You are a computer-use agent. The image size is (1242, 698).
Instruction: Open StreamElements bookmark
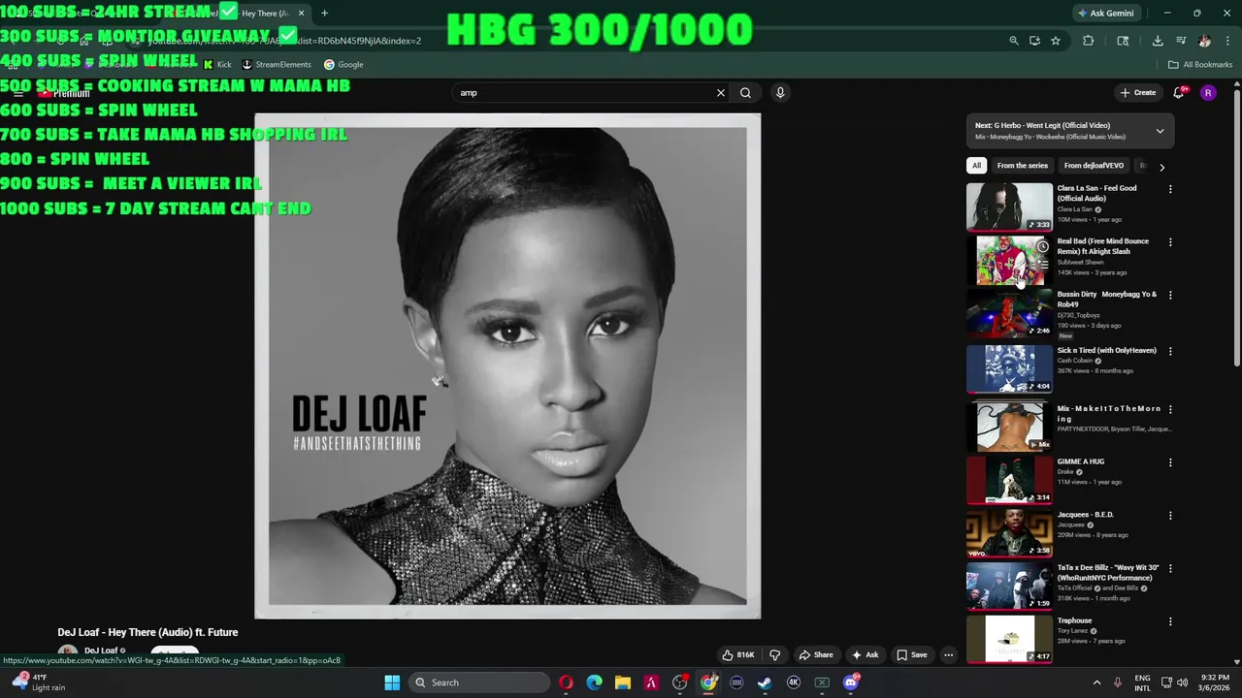277,65
